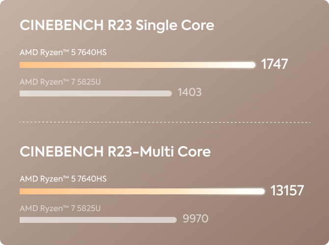The height and width of the screenshot is (245, 329).
Task: Click the gray multi core 5825U bar
Action: tap(98, 220)
